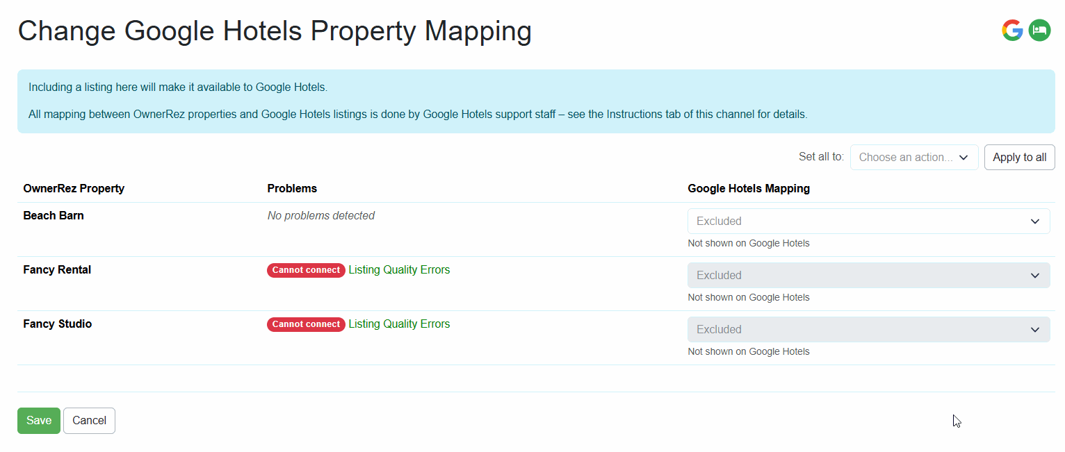Click the 'All mapping between OwnerRez properties' info sentence
The height and width of the screenshot is (452, 1065).
tap(418, 115)
